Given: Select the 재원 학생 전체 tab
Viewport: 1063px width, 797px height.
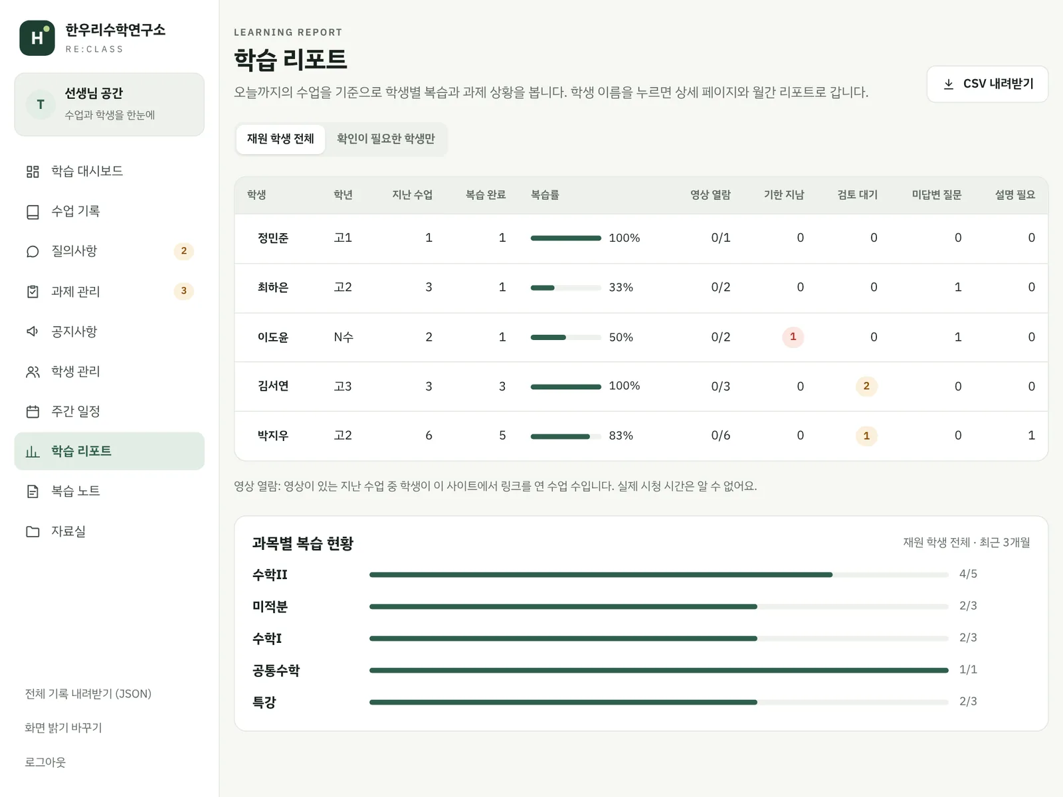Looking at the screenshot, I should pyautogui.click(x=280, y=139).
